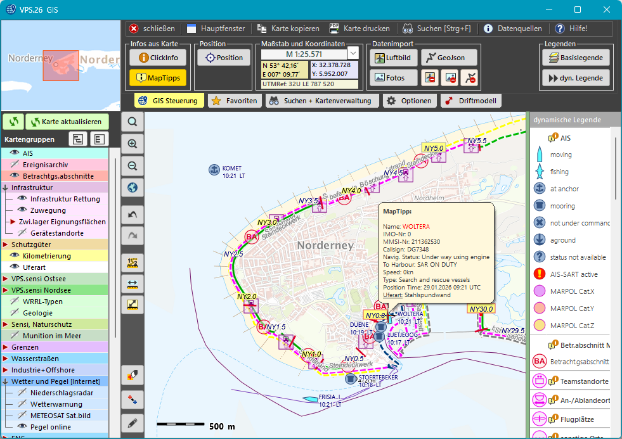Click the globe full-extent map icon
This screenshot has height=439, width=622.
[133, 187]
